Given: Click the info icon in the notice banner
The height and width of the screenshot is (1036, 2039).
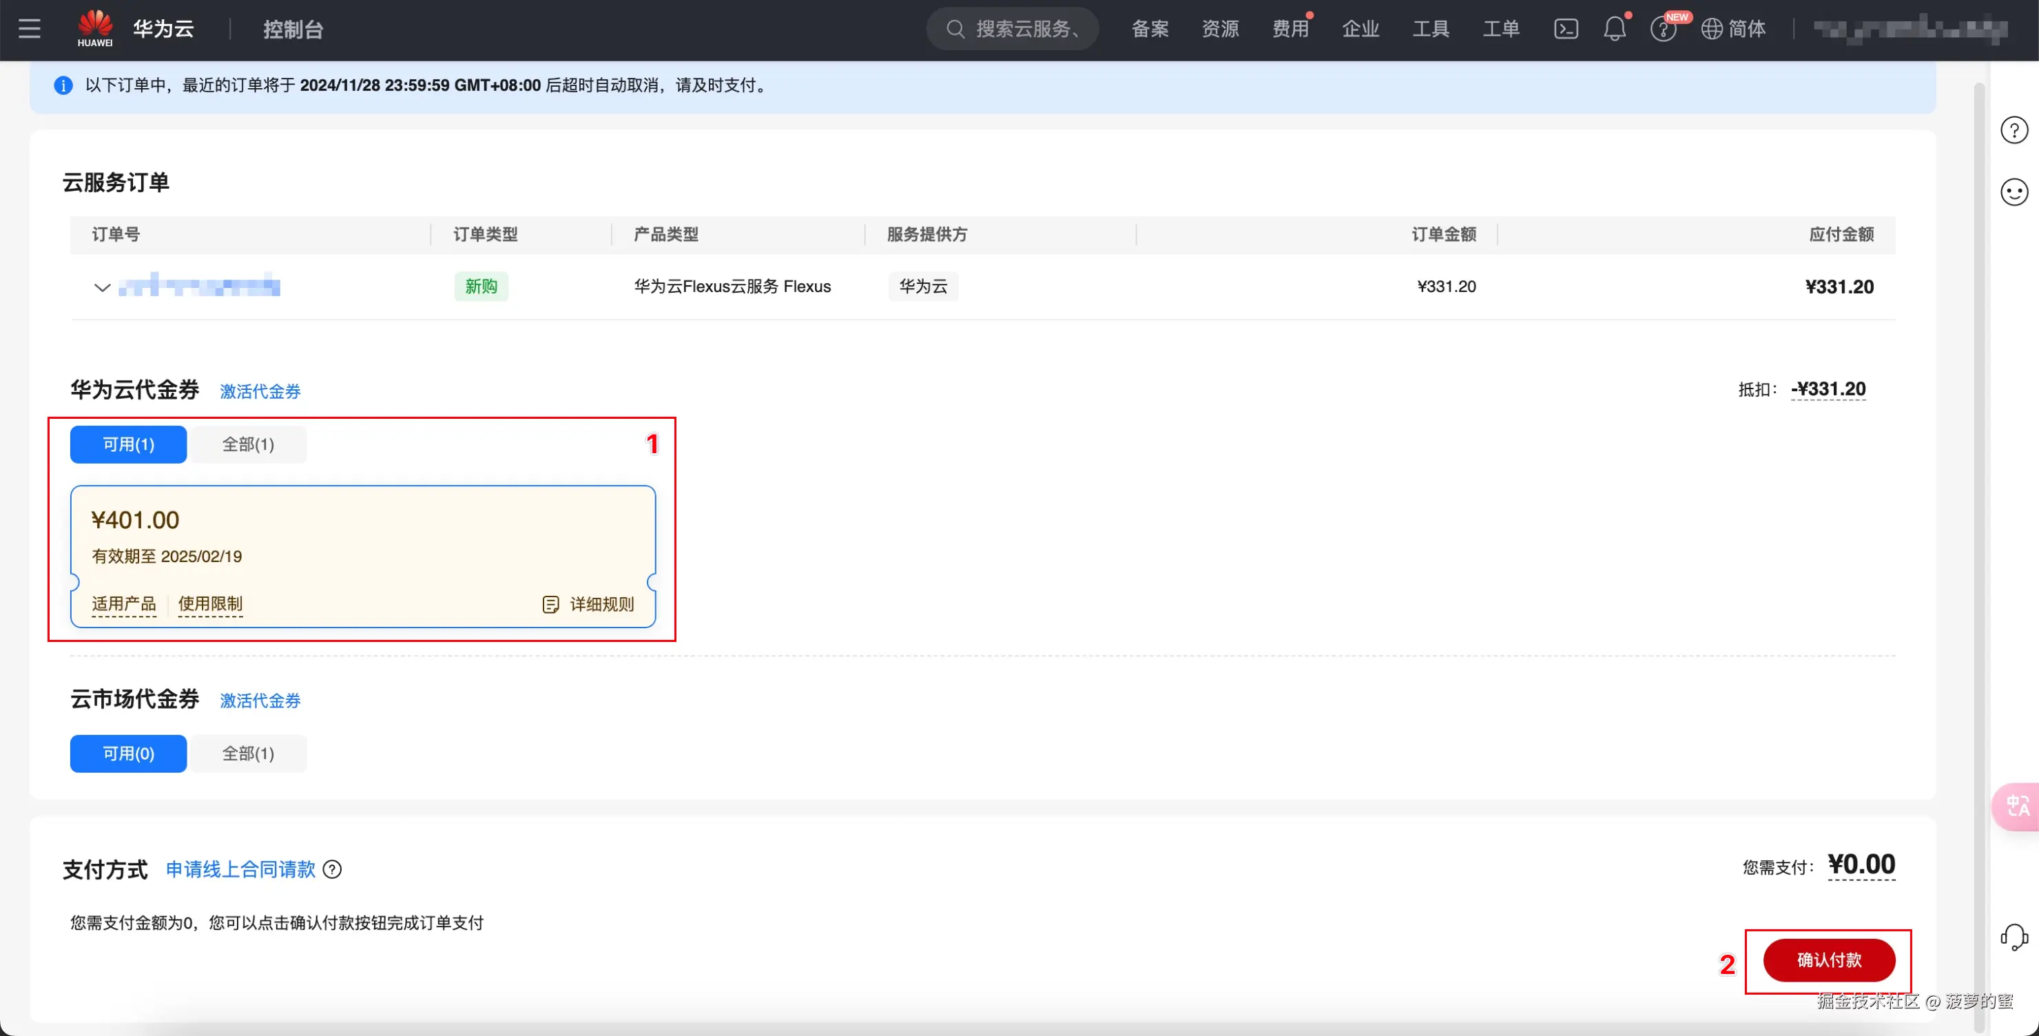Looking at the screenshot, I should click(x=63, y=85).
